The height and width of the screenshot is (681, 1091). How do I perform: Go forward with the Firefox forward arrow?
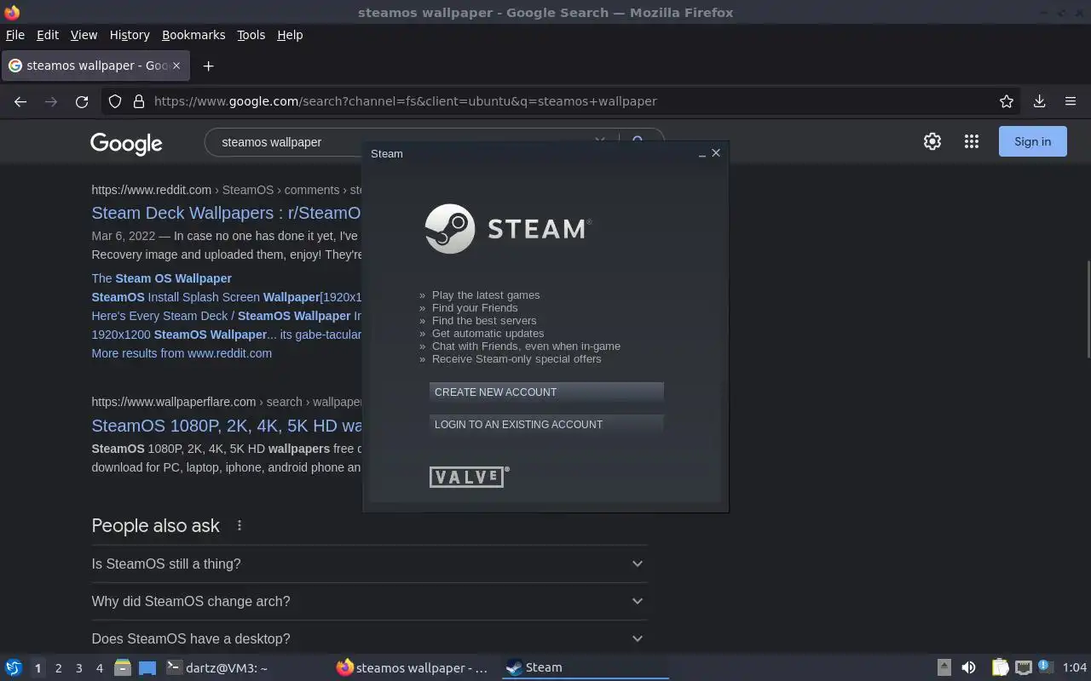click(x=51, y=101)
